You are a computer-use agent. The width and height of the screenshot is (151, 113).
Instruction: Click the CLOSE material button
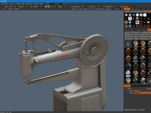click(x=128, y=44)
